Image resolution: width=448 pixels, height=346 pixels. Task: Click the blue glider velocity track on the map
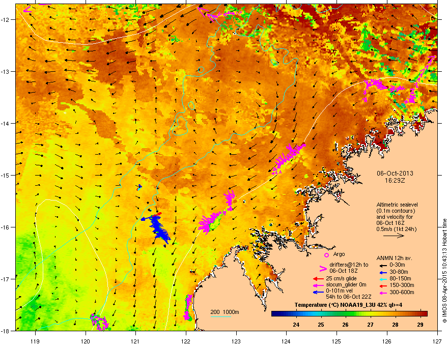pos(158,228)
